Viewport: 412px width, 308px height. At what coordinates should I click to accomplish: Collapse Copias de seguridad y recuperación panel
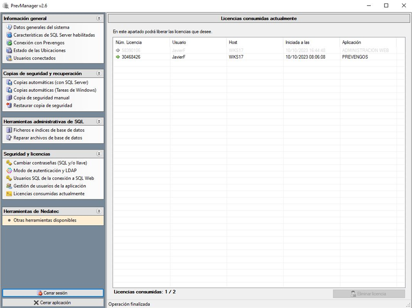(99, 73)
